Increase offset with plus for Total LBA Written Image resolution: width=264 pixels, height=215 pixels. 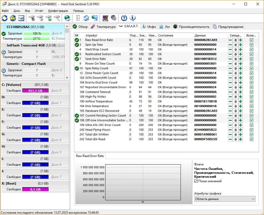click(x=240, y=134)
